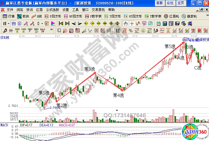Click the 客服 customer service button
The width and height of the screenshot is (209, 141).
pyautogui.click(x=159, y=3)
